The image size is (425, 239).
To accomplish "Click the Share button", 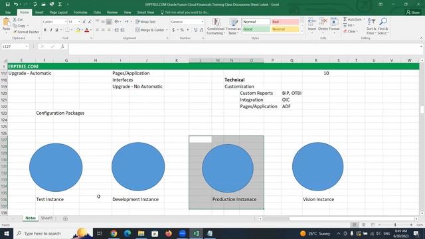I will click(x=413, y=13).
